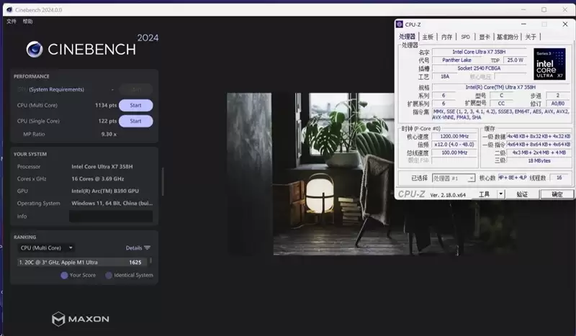Viewport: 576px width, 336px height.
Task: Click the Identical System legend dot
Action: point(109,275)
